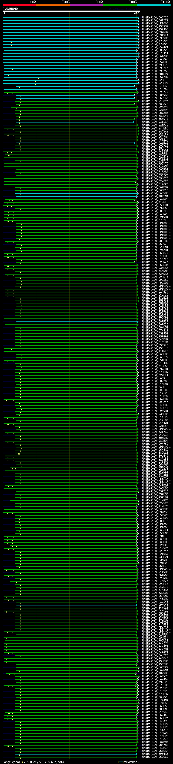Click the cyan ~100% identity legend segment

(154, 5)
